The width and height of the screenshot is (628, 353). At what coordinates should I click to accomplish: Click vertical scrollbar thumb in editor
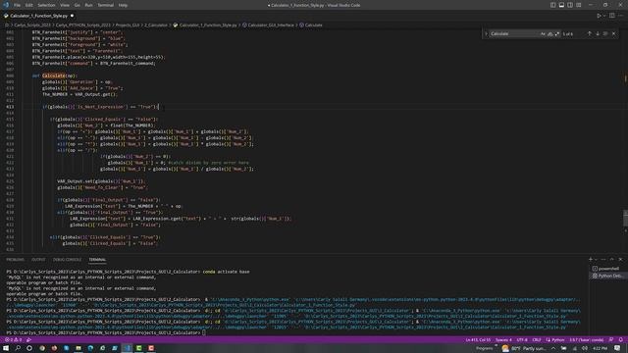625,219
